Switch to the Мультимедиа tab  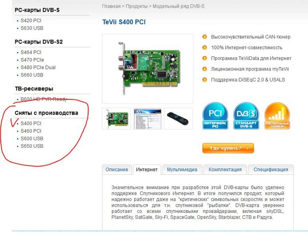[x=182, y=170]
